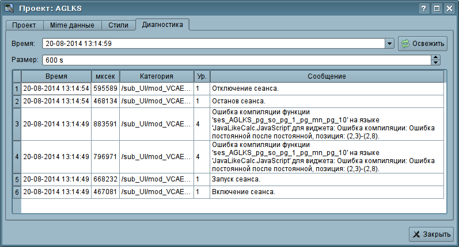Click the Сообщение column header
Image resolution: width=459 pixels, height=247 pixels.
pos(326,76)
